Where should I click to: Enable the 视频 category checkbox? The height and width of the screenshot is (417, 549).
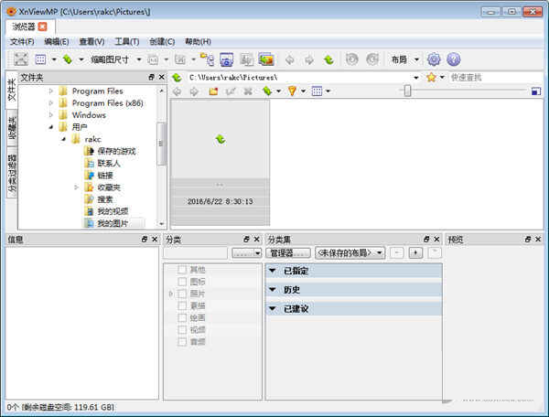[182, 329]
